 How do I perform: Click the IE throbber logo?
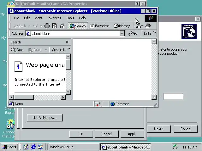pos(151,18)
